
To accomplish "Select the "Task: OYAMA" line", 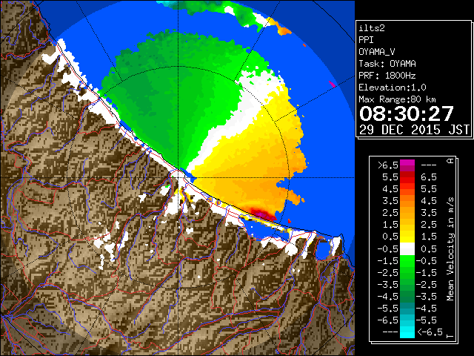I will click(x=387, y=64).
